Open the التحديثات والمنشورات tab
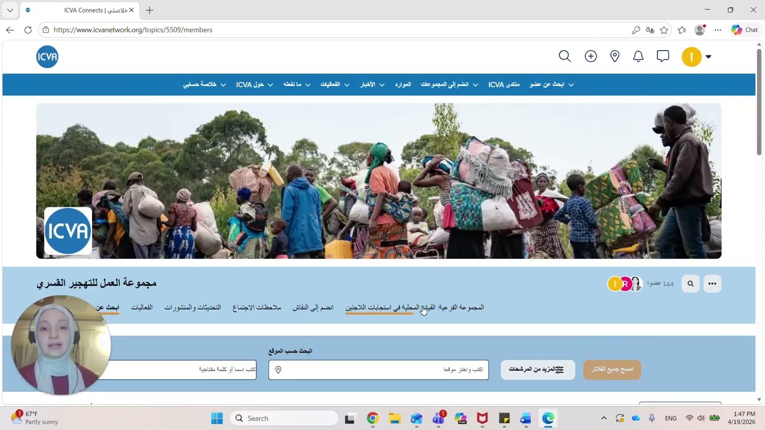This screenshot has width=765, height=430. 192,308
